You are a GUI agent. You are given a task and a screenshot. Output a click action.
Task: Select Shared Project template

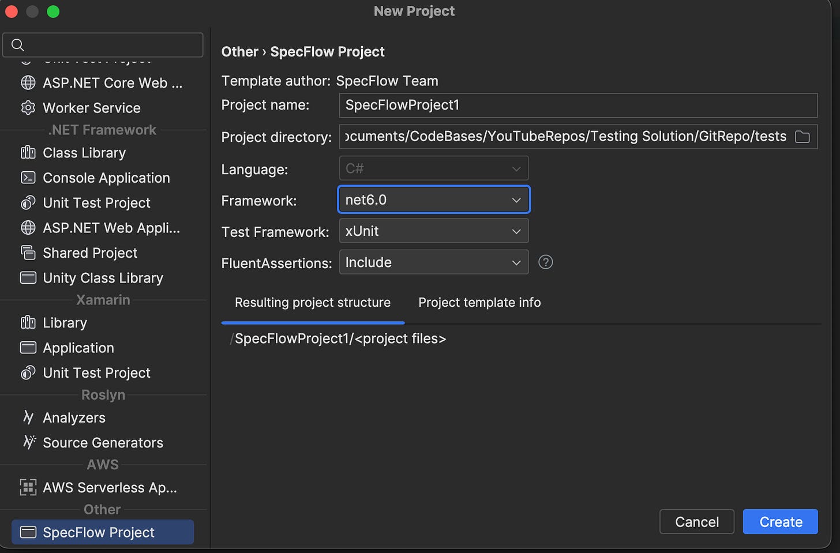click(103, 253)
